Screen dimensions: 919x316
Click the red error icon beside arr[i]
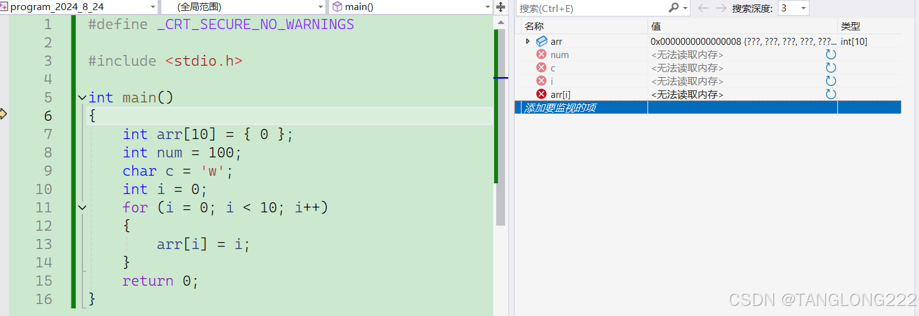[x=541, y=94]
